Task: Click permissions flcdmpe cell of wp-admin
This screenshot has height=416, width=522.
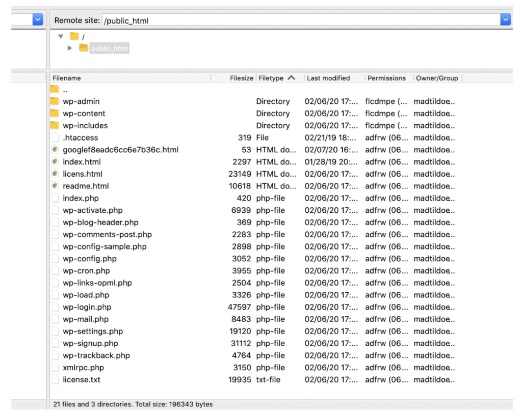Action: coord(386,101)
